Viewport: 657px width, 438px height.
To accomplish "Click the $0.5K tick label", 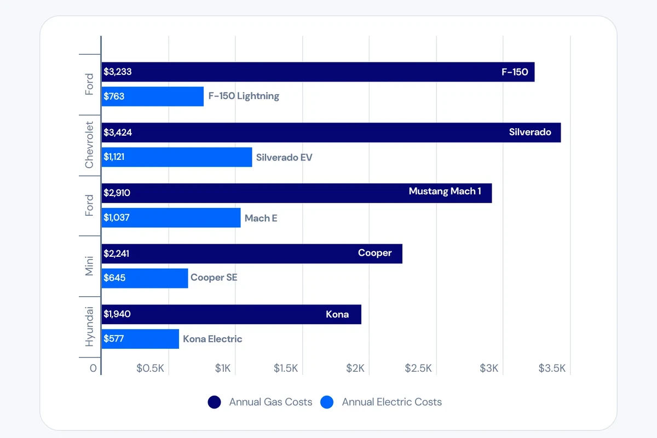I will tap(150, 368).
